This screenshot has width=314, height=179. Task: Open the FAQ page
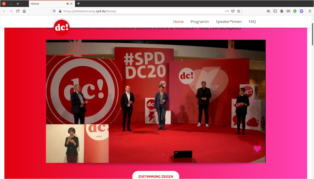coord(252,22)
